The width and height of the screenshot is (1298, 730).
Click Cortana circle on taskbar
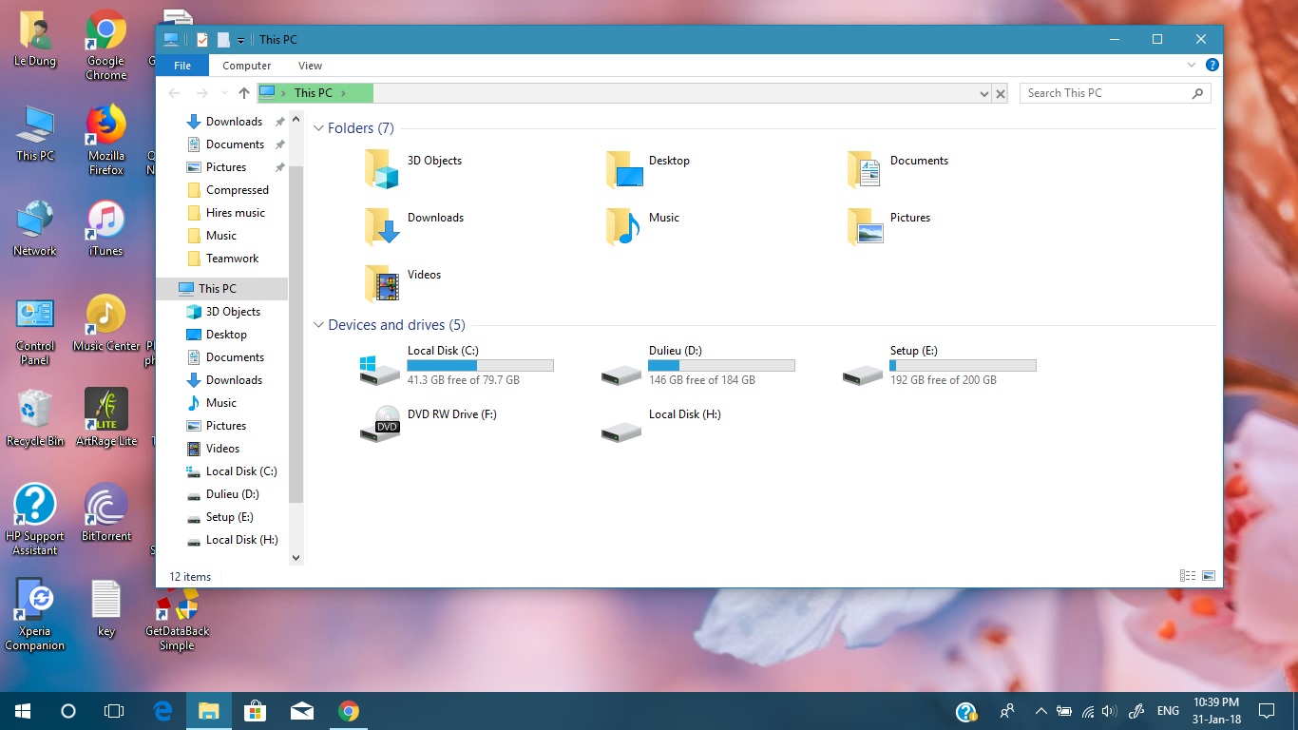click(x=68, y=710)
